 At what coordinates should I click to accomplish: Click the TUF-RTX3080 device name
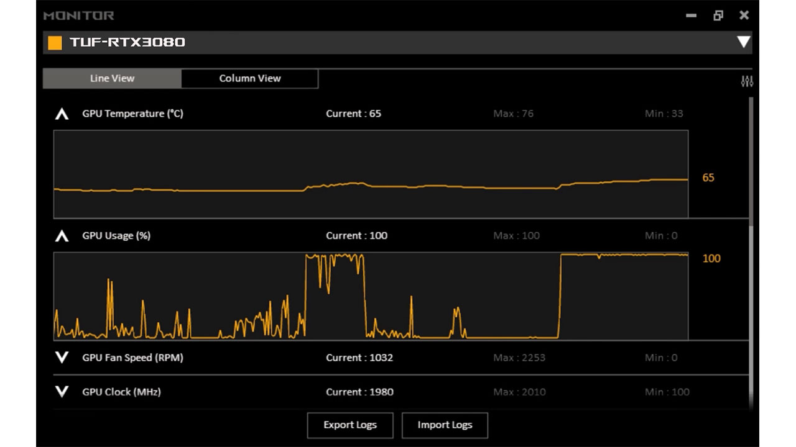pyautogui.click(x=127, y=42)
